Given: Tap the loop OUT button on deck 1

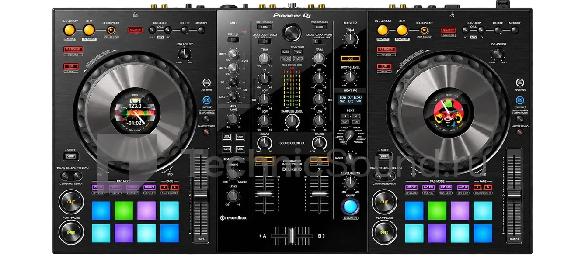Looking at the screenshot, I should point(89,30).
